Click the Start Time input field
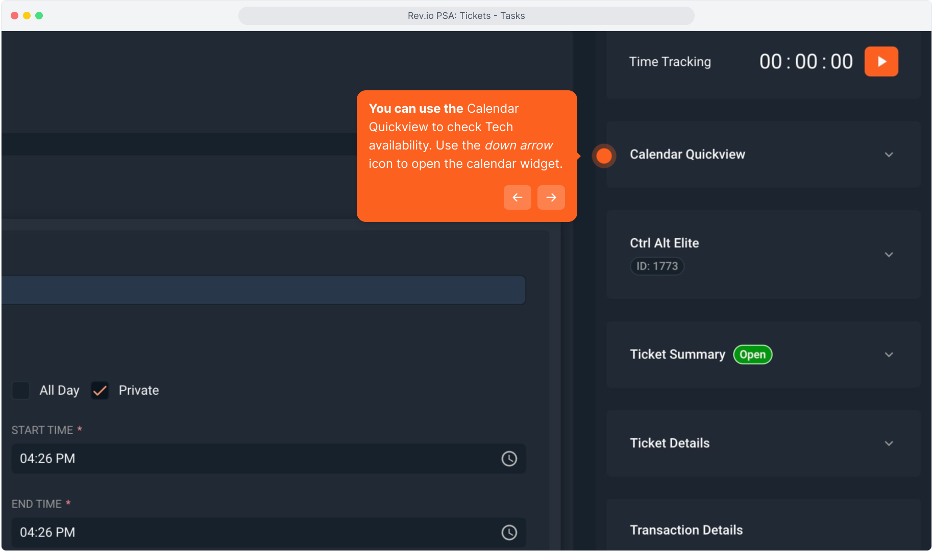This screenshot has width=933, height=551. click(255, 459)
